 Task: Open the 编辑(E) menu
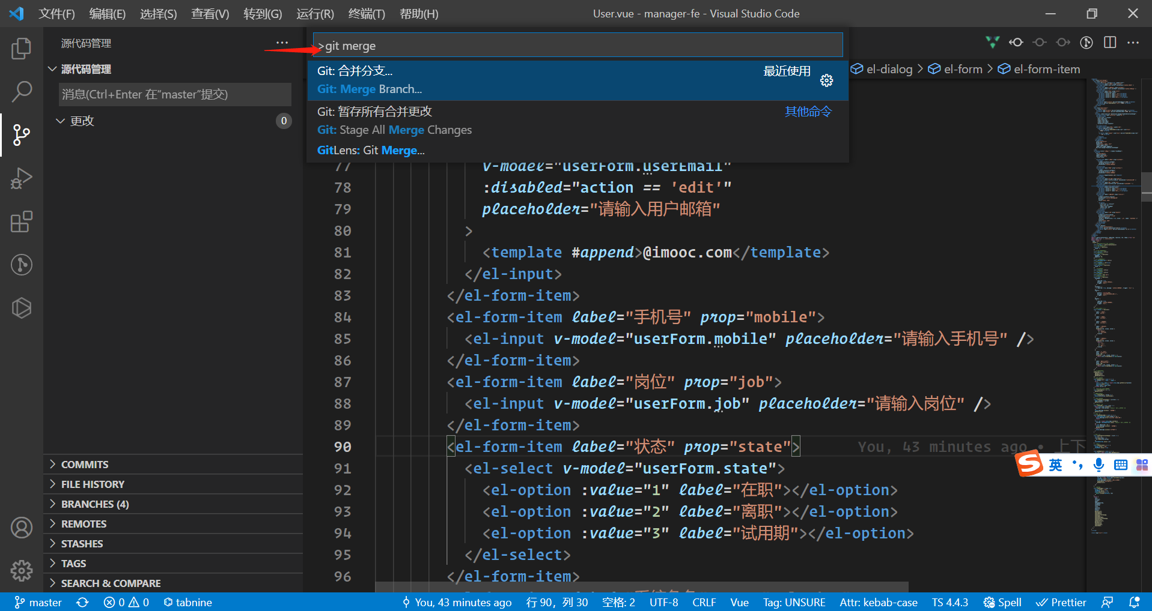[x=108, y=14]
